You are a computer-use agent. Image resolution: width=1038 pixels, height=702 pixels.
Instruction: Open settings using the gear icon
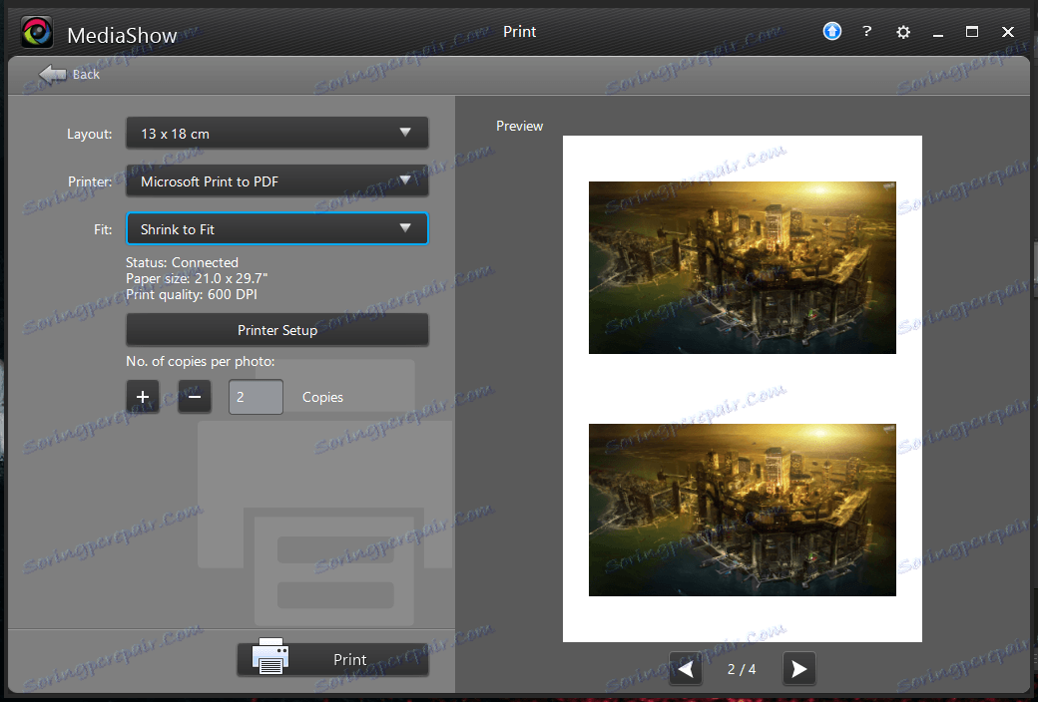click(903, 32)
